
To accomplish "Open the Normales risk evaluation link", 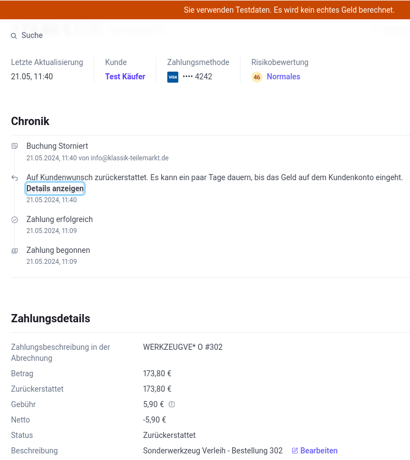I will click(x=283, y=77).
